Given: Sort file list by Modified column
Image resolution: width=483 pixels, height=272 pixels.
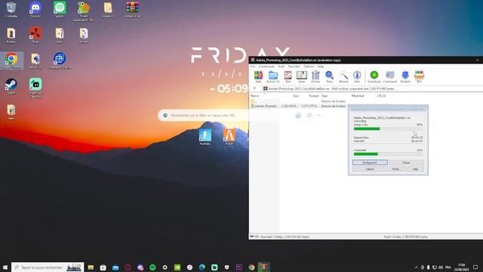Looking at the screenshot, I should [358, 96].
